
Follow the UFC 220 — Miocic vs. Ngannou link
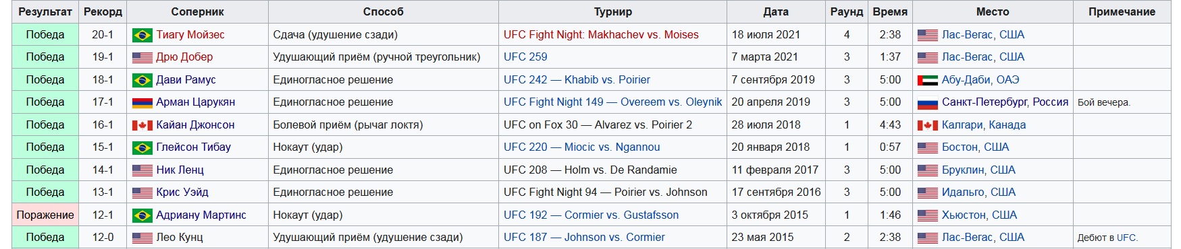click(x=582, y=147)
